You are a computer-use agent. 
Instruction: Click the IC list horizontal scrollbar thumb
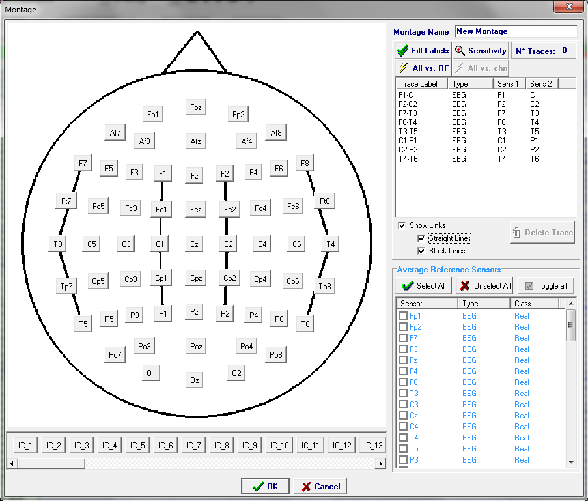point(51,463)
